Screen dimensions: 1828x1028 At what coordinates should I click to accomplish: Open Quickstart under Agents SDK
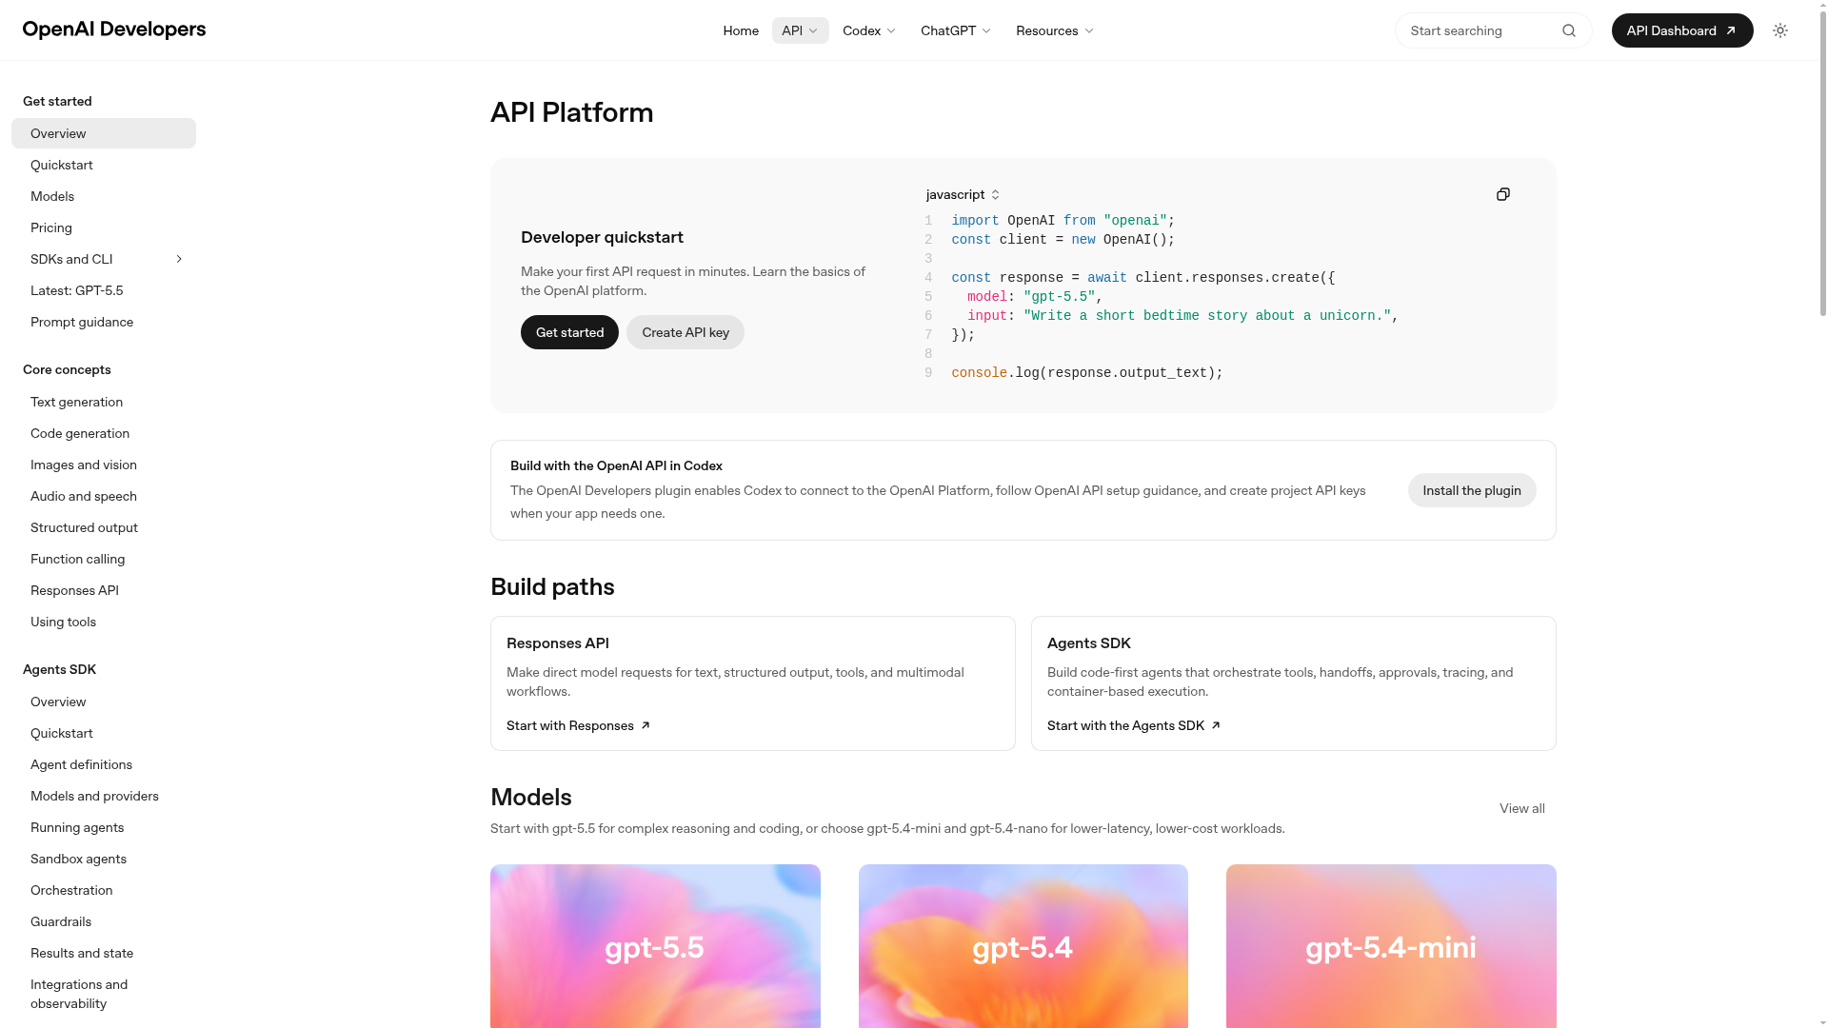pyautogui.click(x=104, y=733)
